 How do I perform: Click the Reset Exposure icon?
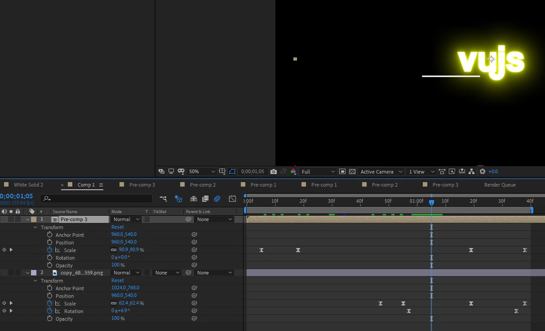pos(483,171)
